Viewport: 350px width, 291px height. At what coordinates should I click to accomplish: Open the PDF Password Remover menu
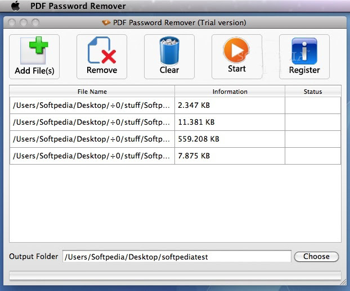78,6
